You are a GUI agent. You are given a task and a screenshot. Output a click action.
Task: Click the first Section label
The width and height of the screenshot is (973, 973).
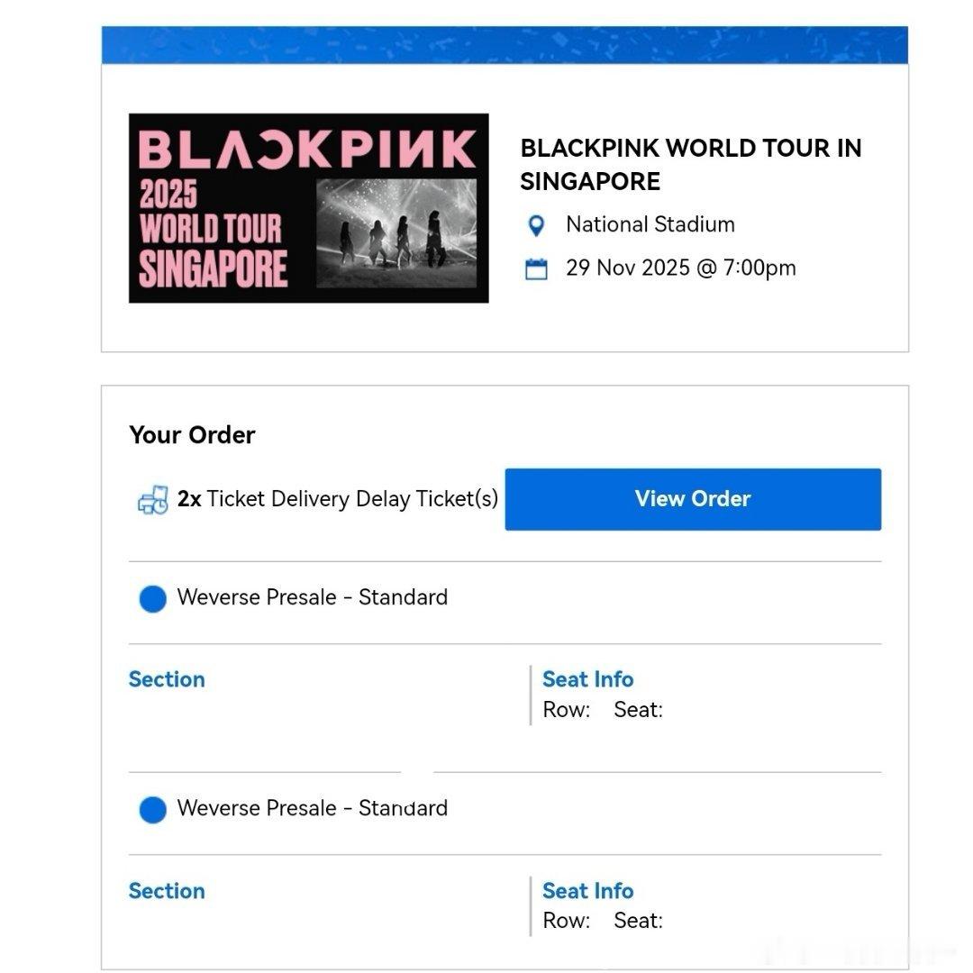point(167,679)
